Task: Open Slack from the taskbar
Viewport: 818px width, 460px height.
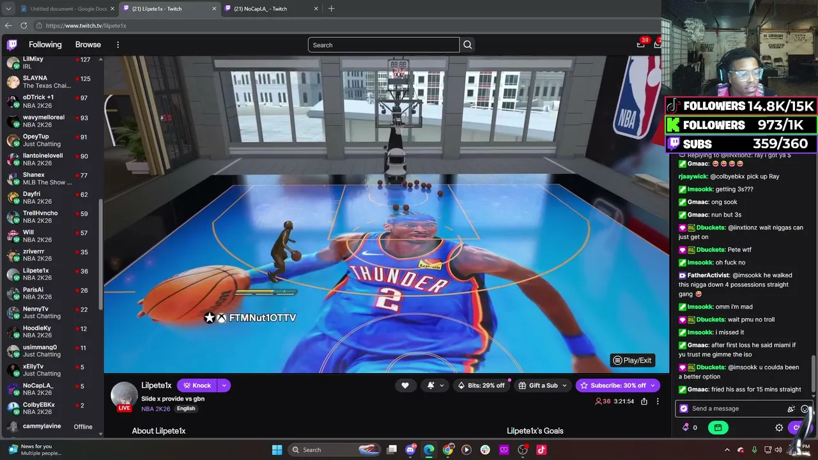Action: click(485, 450)
